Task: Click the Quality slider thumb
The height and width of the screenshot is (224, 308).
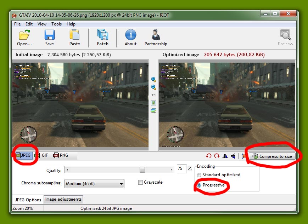Action: point(142,170)
